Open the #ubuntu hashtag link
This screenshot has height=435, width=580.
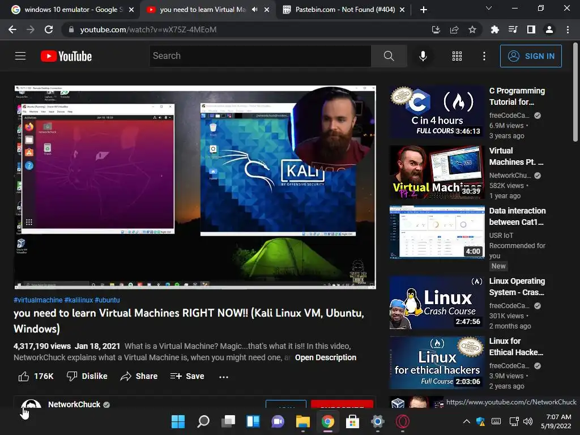click(107, 300)
